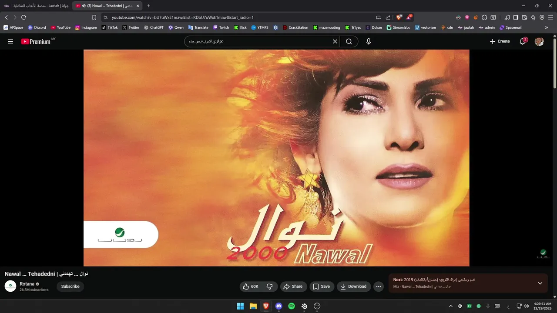Click the Rotana watermark on the video

click(x=543, y=254)
